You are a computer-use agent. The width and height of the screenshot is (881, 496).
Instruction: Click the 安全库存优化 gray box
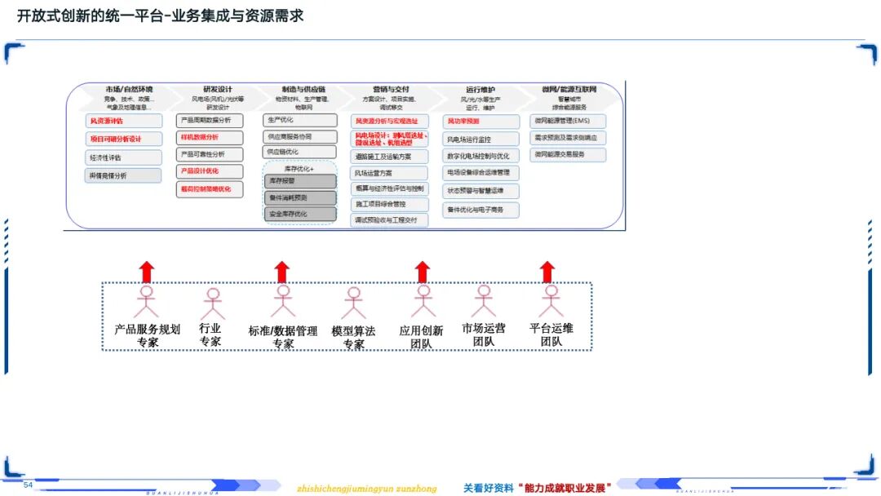tap(300, 214)
